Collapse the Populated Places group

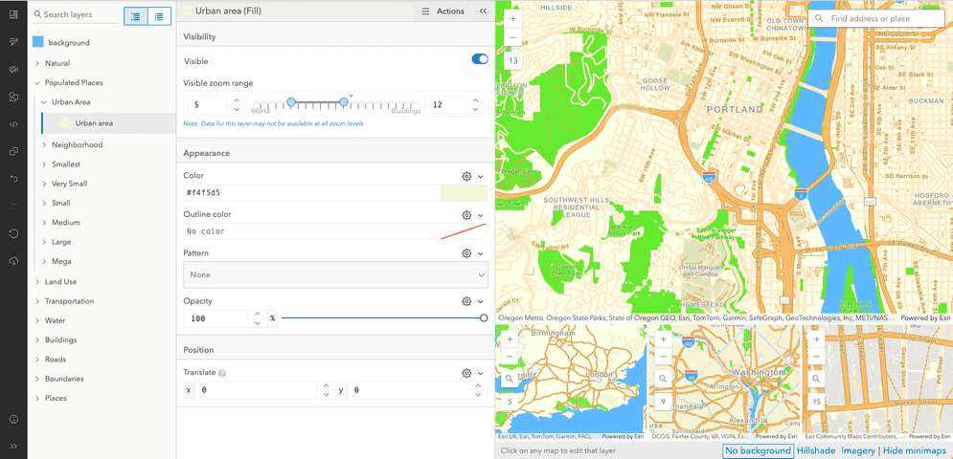tap(36, 83)
